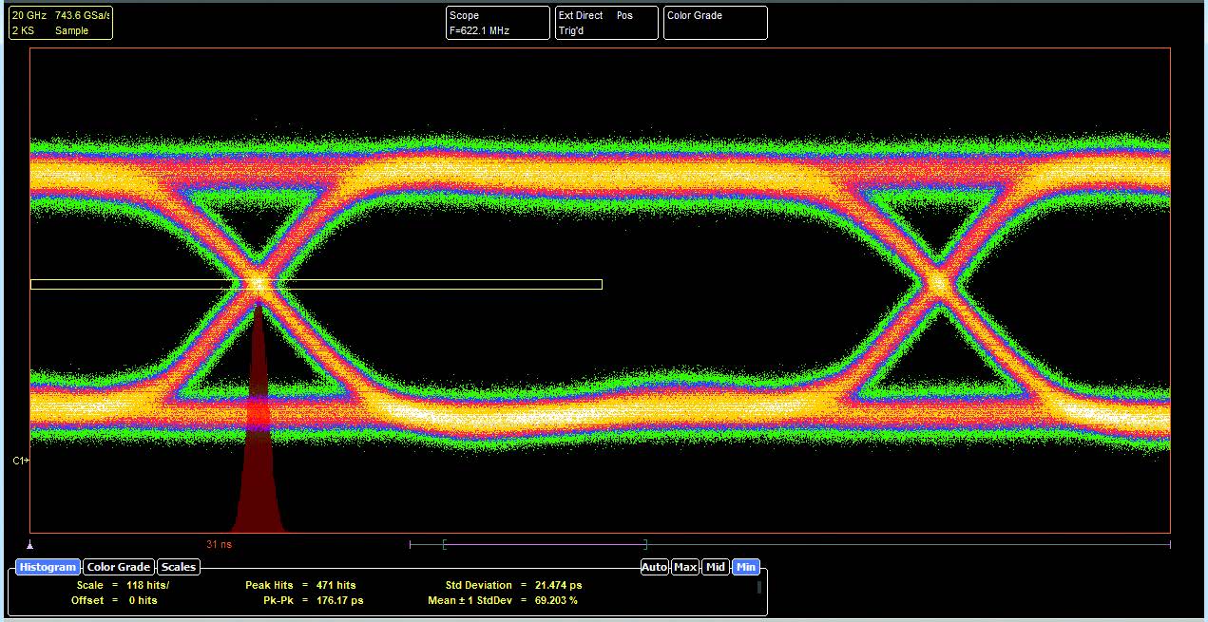
Task: Click the Histogram Scale value 118 hits
Action: pyautogui.click(x=147, y=585)
